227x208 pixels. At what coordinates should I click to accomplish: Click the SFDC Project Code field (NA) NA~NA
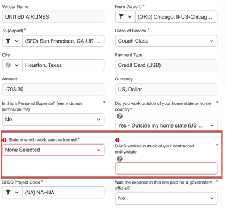(x=63, y=192)
